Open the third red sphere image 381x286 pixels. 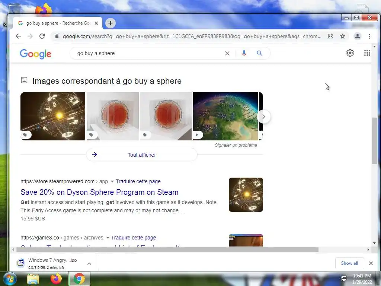[x=166, y=116]
